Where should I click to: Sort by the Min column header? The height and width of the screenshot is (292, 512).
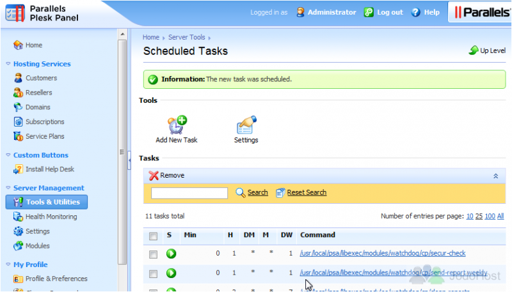[190, 235]
